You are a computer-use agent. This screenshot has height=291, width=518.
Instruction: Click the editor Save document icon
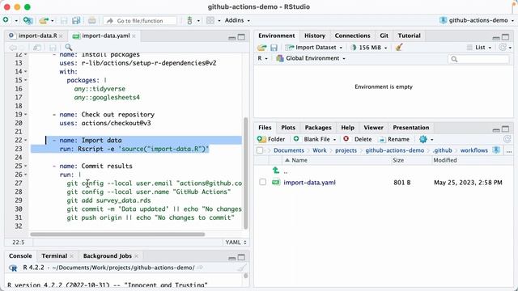click(x=53, y=48)
